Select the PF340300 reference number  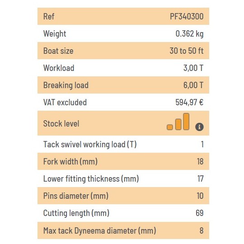pyautogui.click(x=187, y=16)
